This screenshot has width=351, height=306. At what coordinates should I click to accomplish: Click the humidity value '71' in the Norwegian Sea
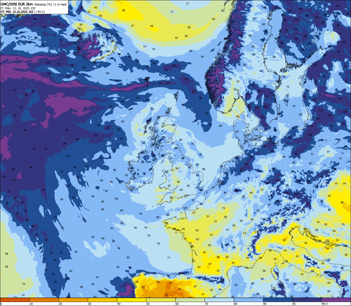point(172,12)
